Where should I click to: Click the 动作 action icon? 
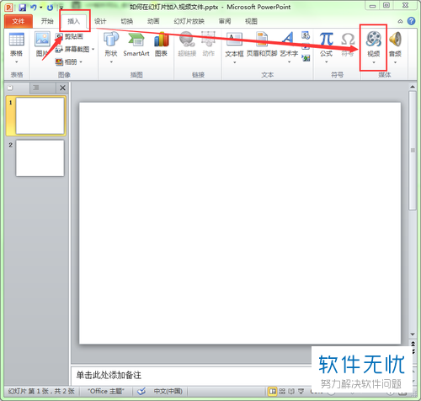point(208,39)
